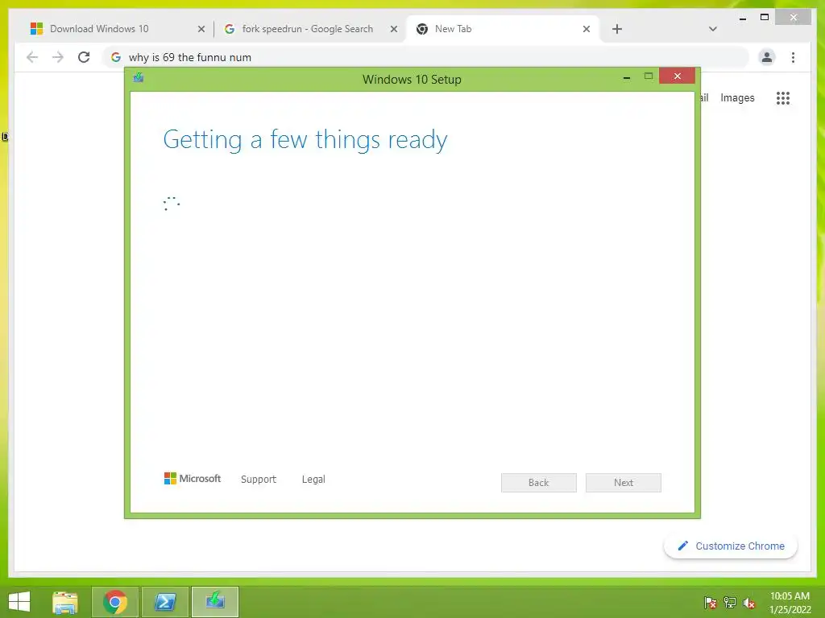Image resolution: width=825 pixels, height=618 pixels.
Task: Open Action Center flag tray icon
Action: (x=711, y=603)
